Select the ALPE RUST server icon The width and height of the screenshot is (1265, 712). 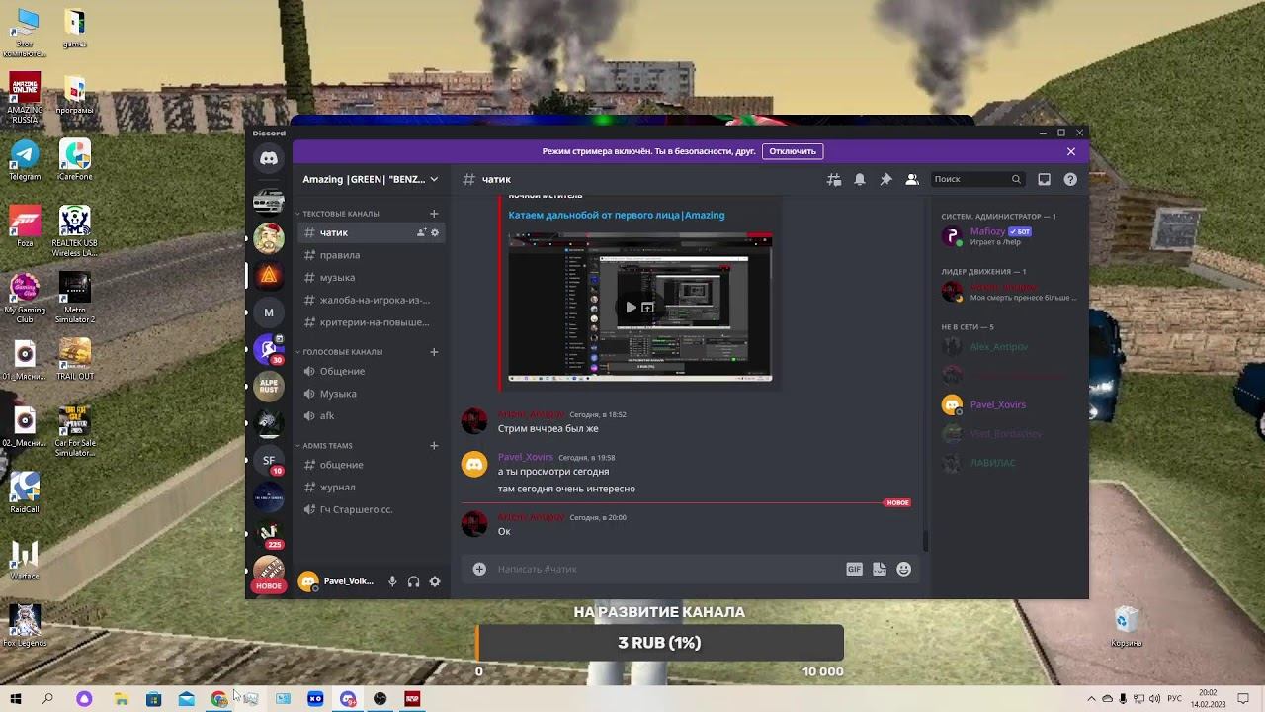click(x=269, y=386)
